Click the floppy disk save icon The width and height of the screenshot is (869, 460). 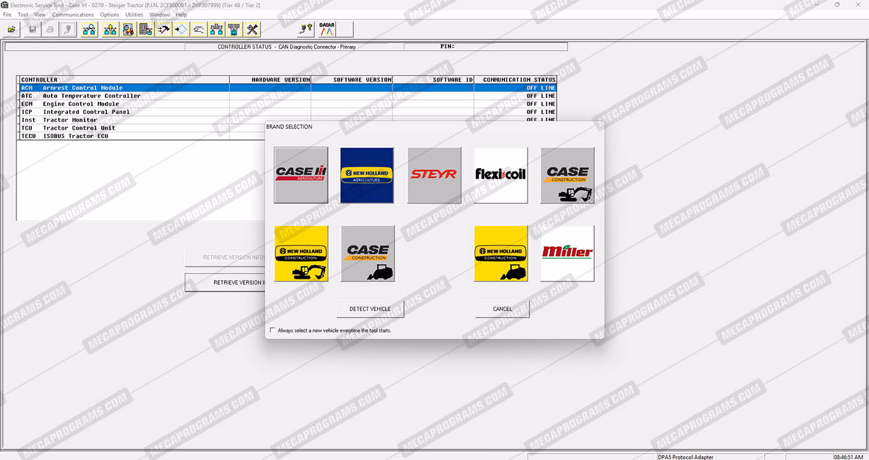coord(32,29)
